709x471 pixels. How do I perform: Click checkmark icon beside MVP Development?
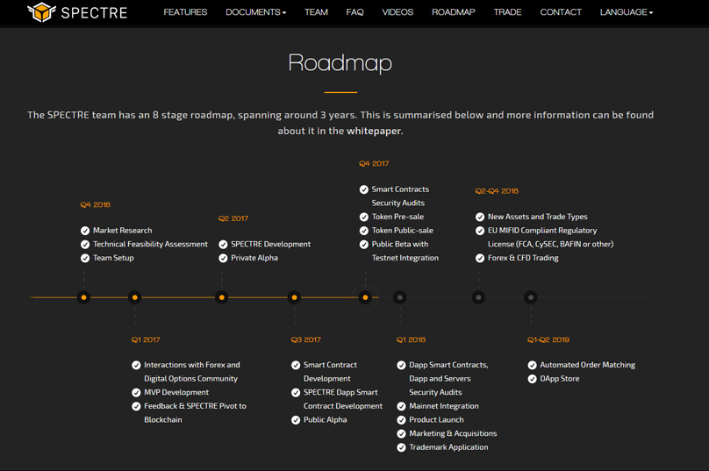point(136,392)
